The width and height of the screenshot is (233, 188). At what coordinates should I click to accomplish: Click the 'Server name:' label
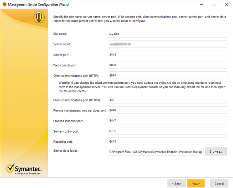62,44
